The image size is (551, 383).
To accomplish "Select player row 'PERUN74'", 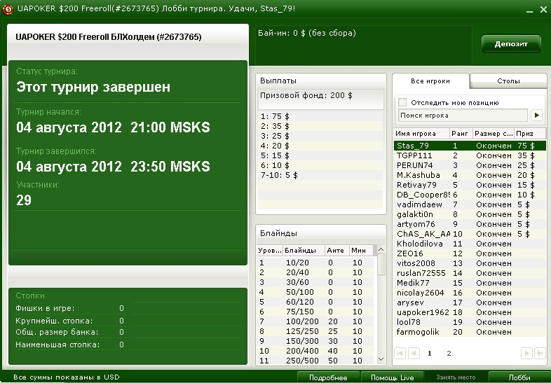I will click(x=470, y=165).
